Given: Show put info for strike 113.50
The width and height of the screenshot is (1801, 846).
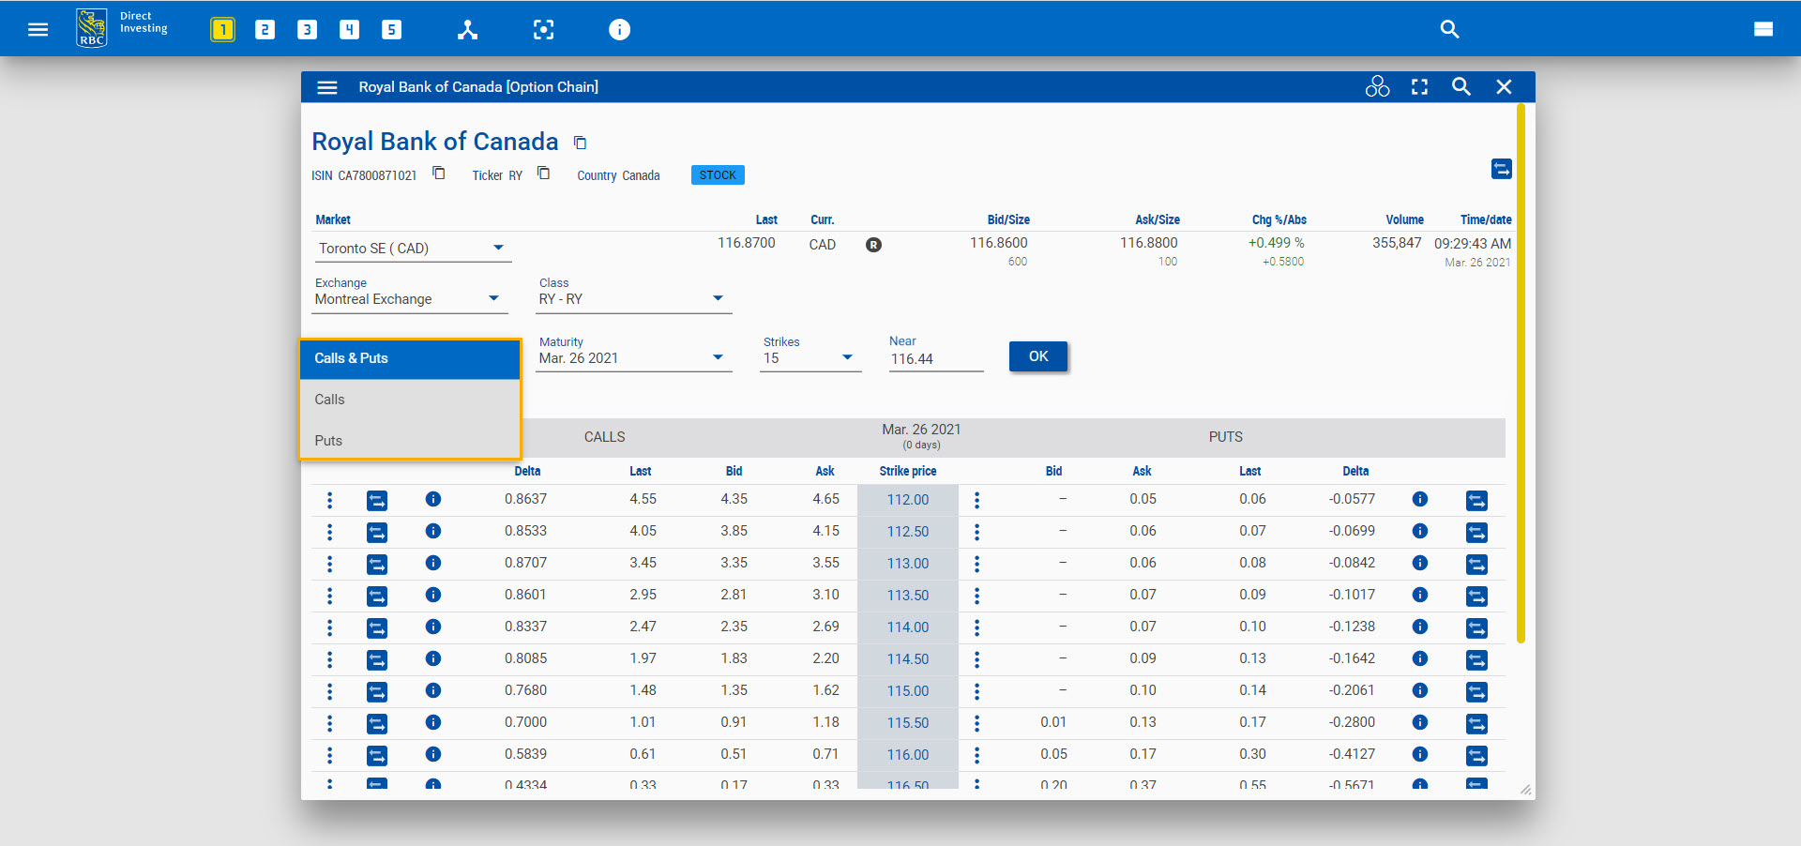Looking at the screenshot, I should pyautogui.click(x=1420, y=595).
